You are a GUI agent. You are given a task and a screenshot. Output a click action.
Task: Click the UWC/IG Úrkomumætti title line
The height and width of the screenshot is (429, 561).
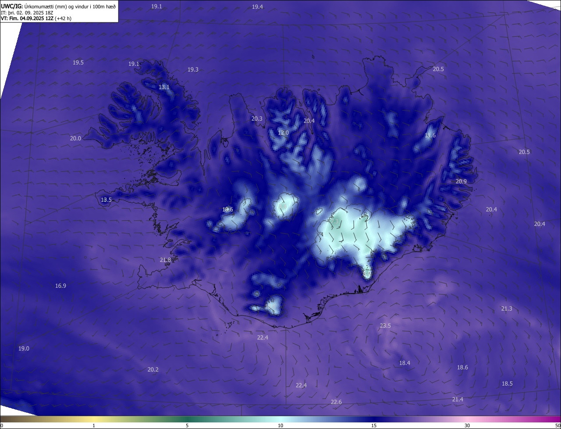click(58, 6)
